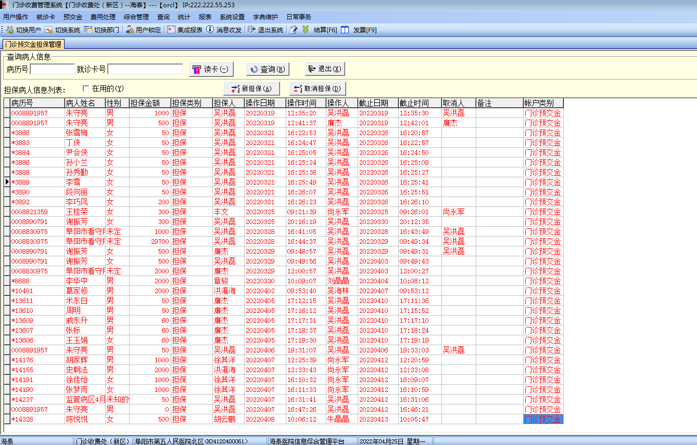The image size is (697, 445).
Task: Click the status bar date 2022年04月25日 星期一
Action: [392, 441]
